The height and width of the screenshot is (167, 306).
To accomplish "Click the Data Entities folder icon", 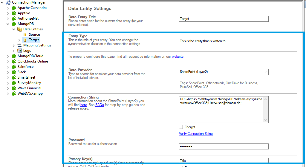I will tap(19, 29).
